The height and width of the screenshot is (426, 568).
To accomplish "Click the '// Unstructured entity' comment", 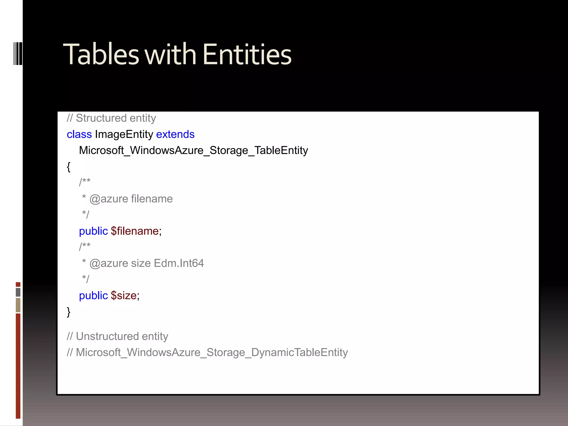I will pyautogui.click(x=117, y=336).
